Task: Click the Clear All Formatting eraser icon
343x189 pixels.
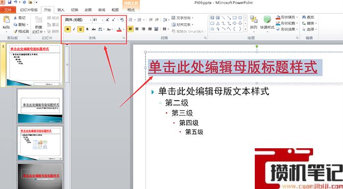Action: coord(122,20)
